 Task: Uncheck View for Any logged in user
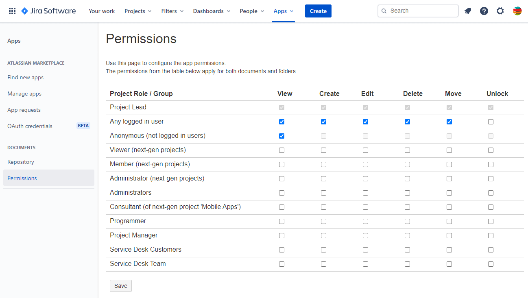(281, 122)
